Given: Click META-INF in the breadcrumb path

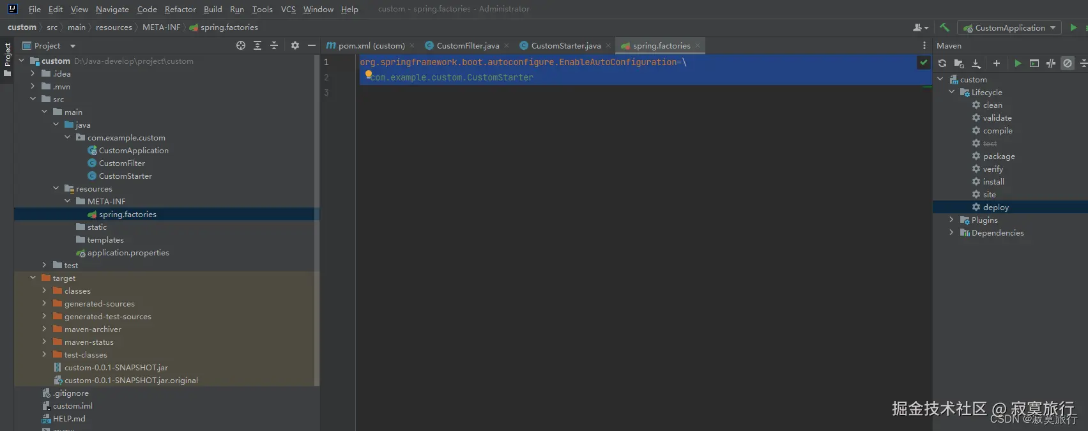Looking at the screenshot, I should click(162, 27).
